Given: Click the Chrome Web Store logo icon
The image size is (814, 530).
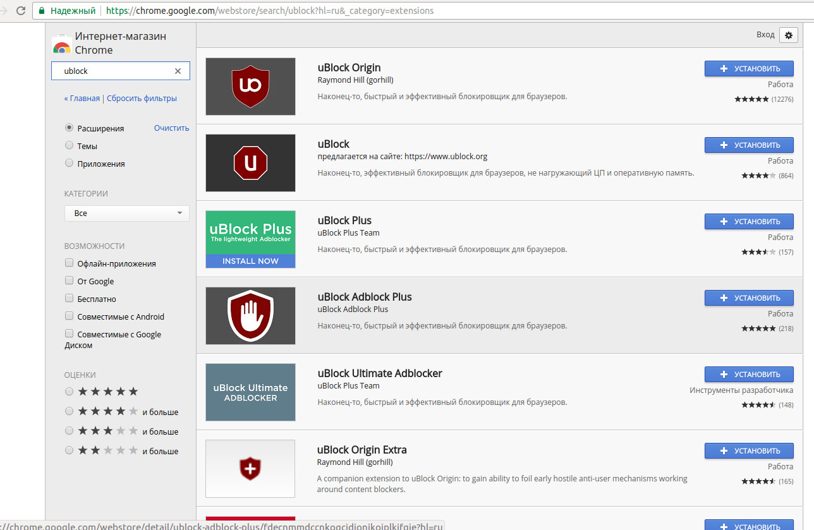Looking at the screenshot, I should pyautogui.click(x=61, y=45).
